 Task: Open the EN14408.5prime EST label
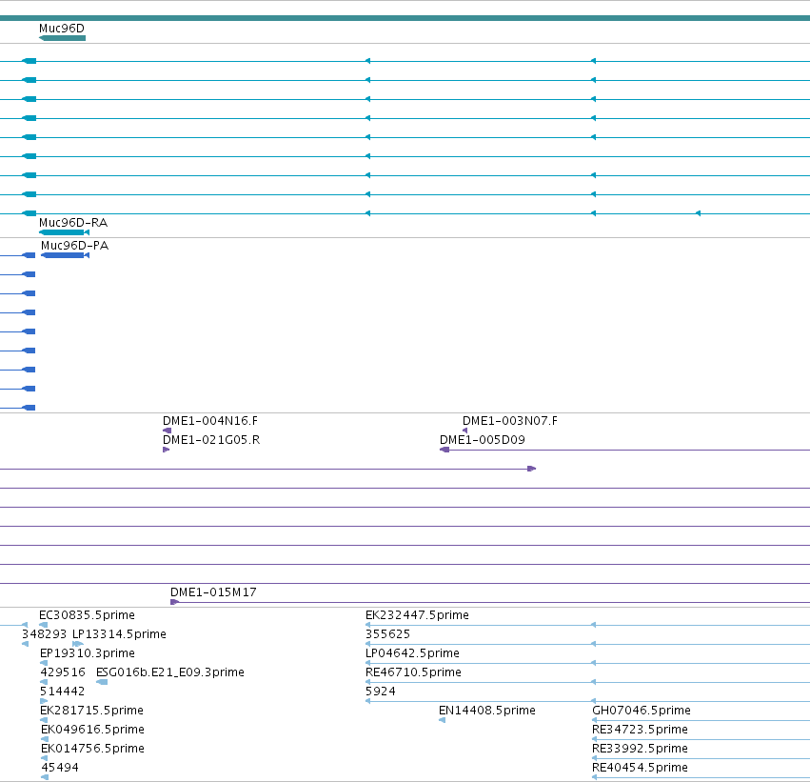[x=487, y=711]
